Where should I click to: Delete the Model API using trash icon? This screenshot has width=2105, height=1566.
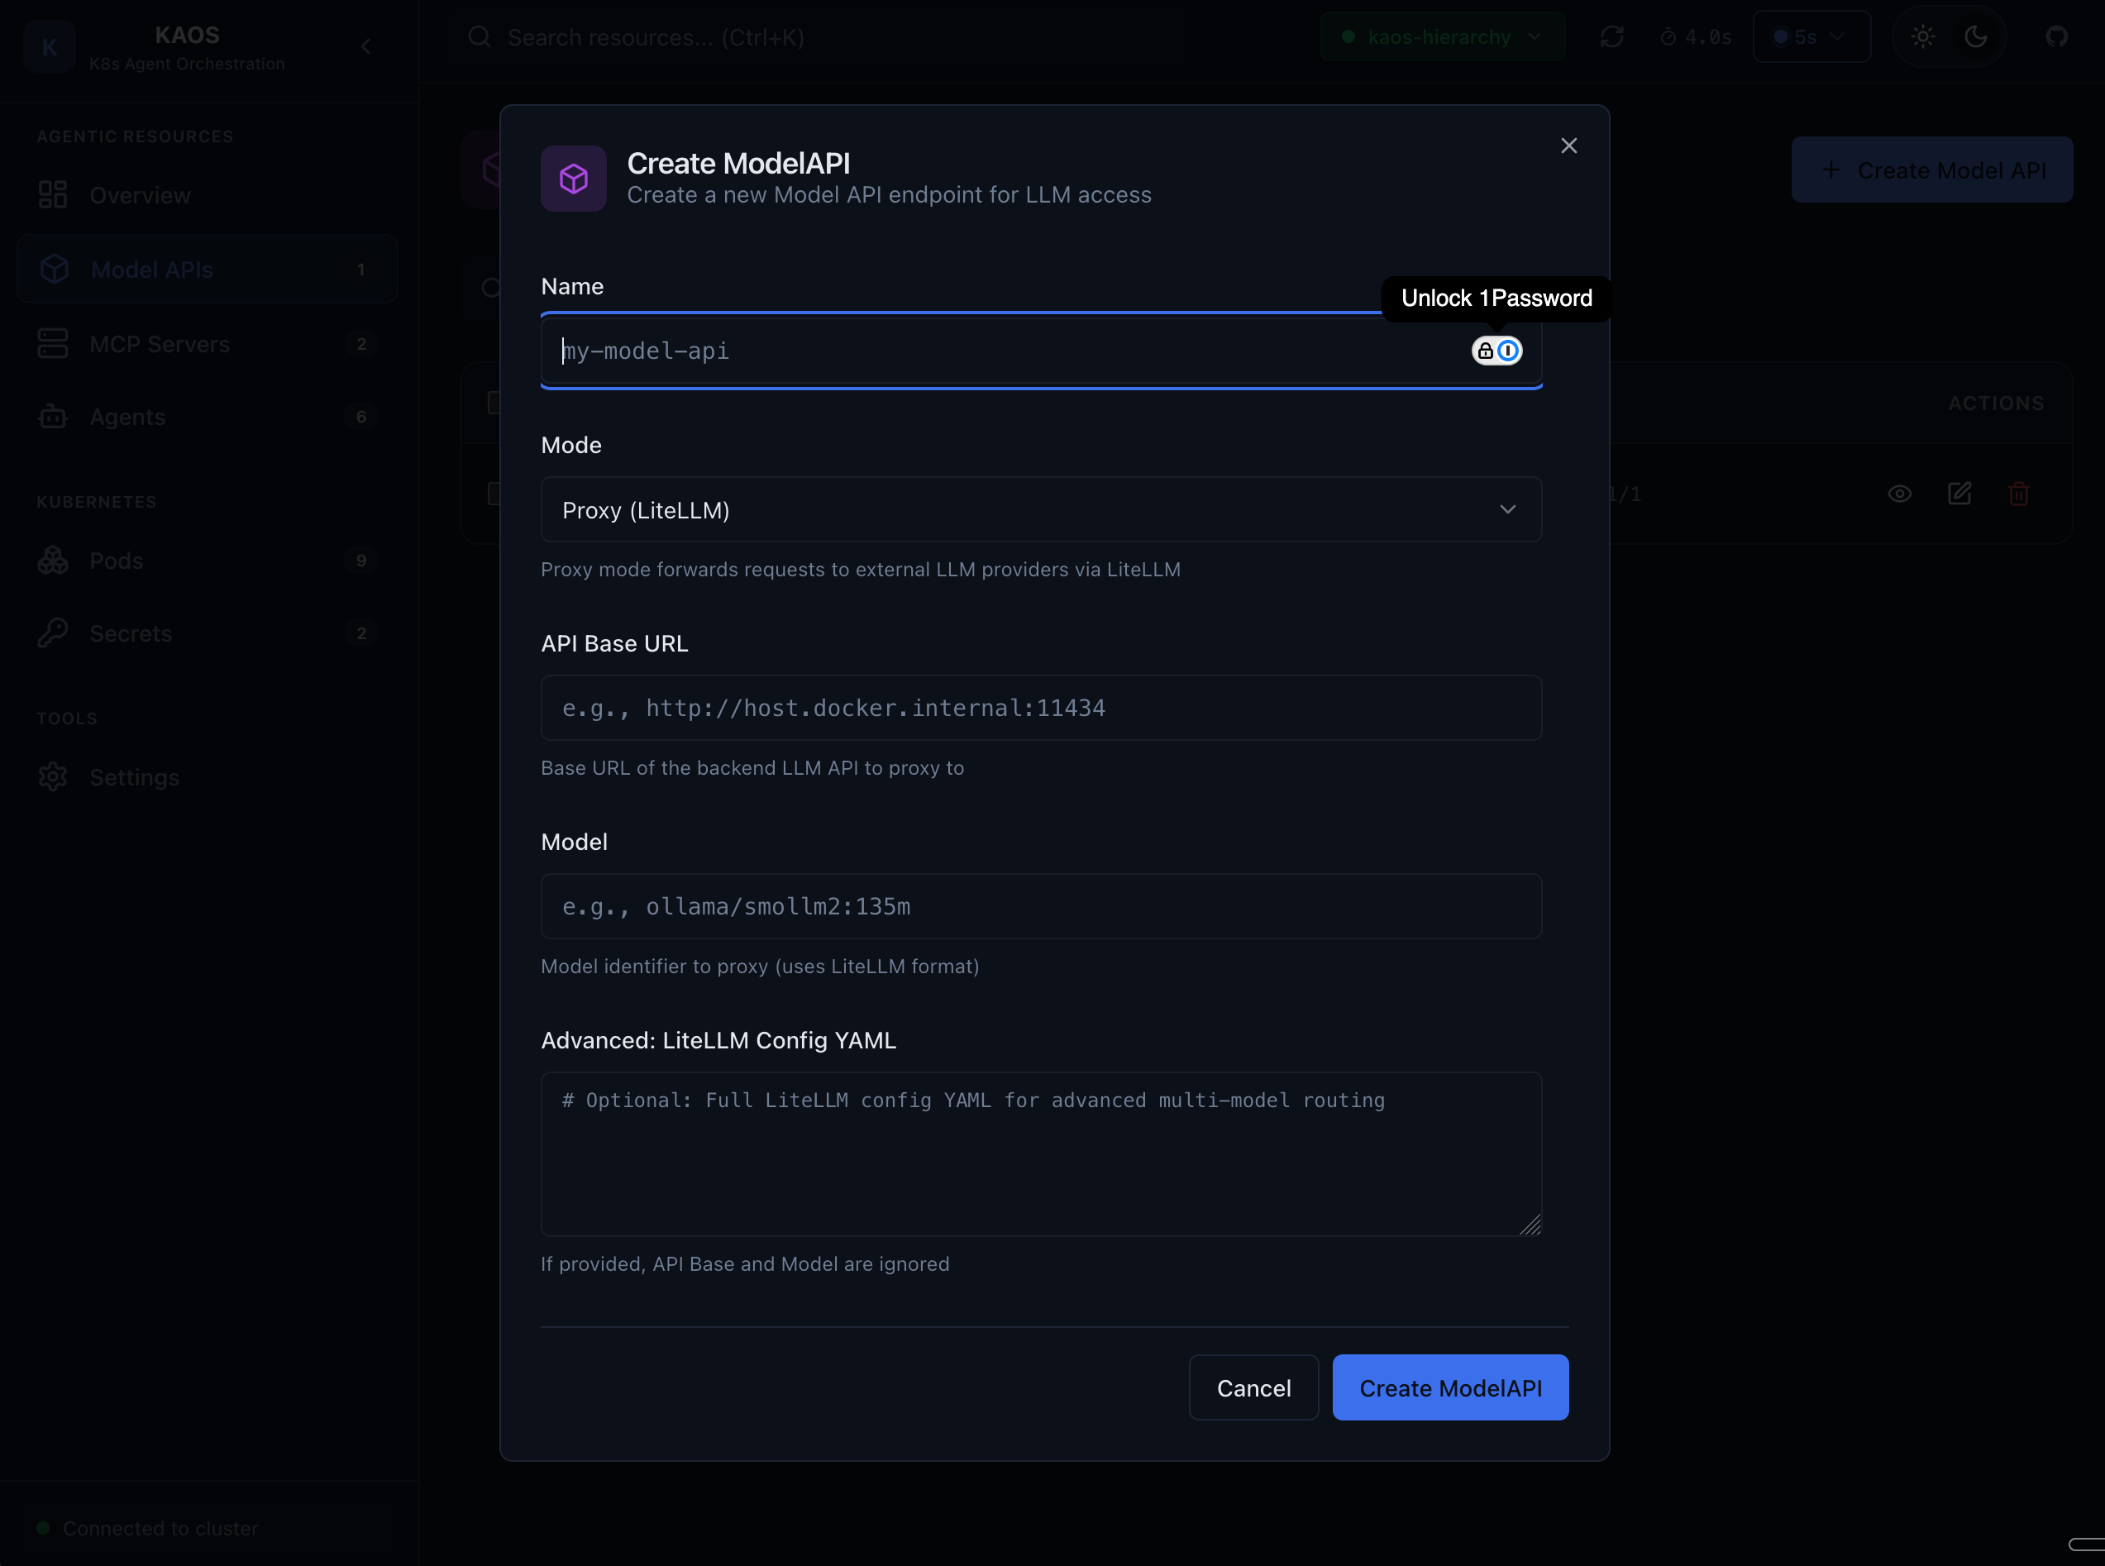tap(2020, 493)
